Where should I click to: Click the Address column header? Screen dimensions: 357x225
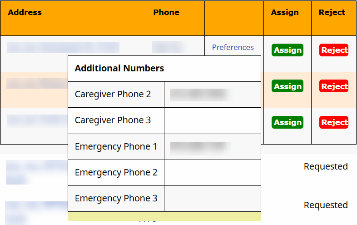25,13
